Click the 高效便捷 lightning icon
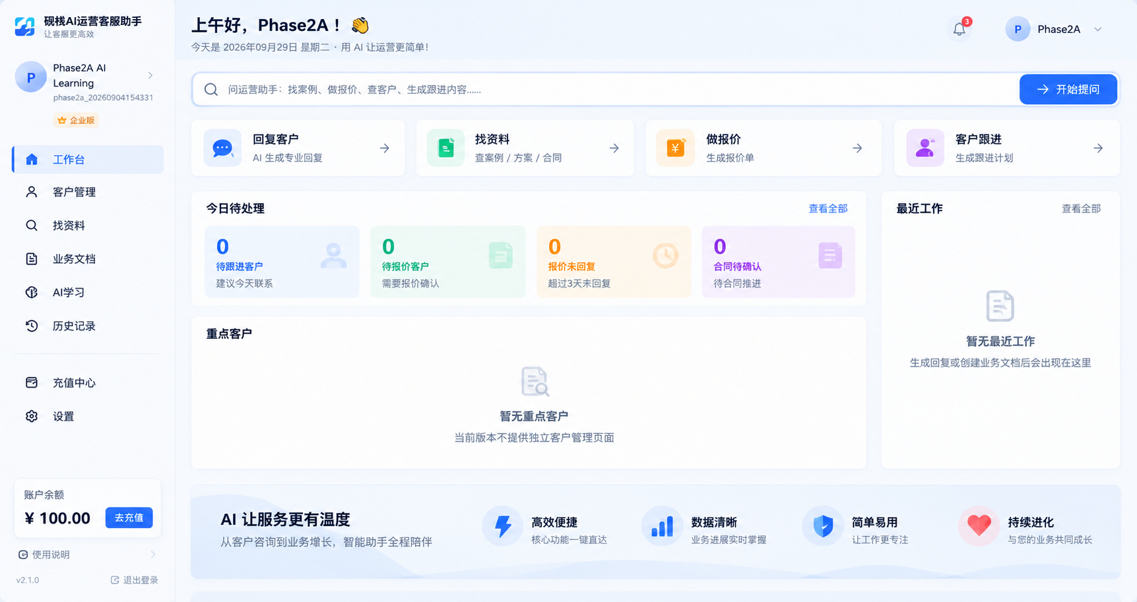The image size is (1137, 602). (x=503, y=526)
